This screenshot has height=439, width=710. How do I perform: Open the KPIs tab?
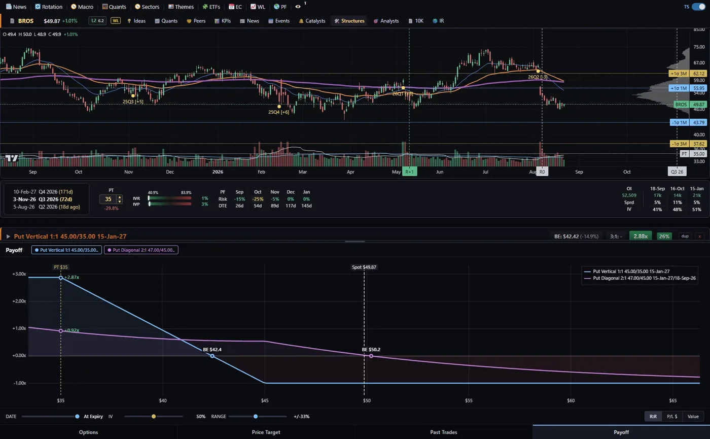coord(223,21)
